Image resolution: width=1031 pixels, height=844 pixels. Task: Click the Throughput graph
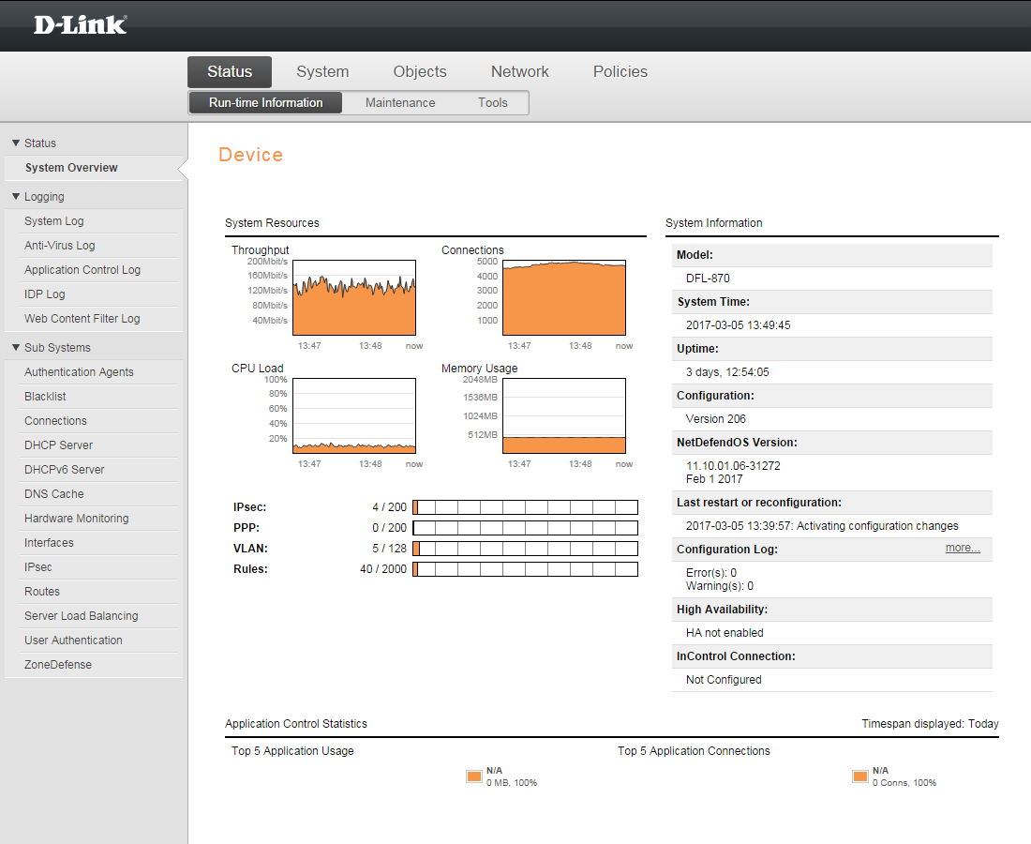point(354,297)
